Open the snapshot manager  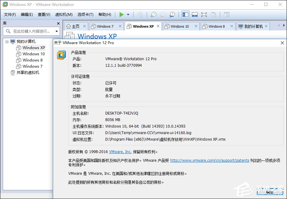coord(173,14)
